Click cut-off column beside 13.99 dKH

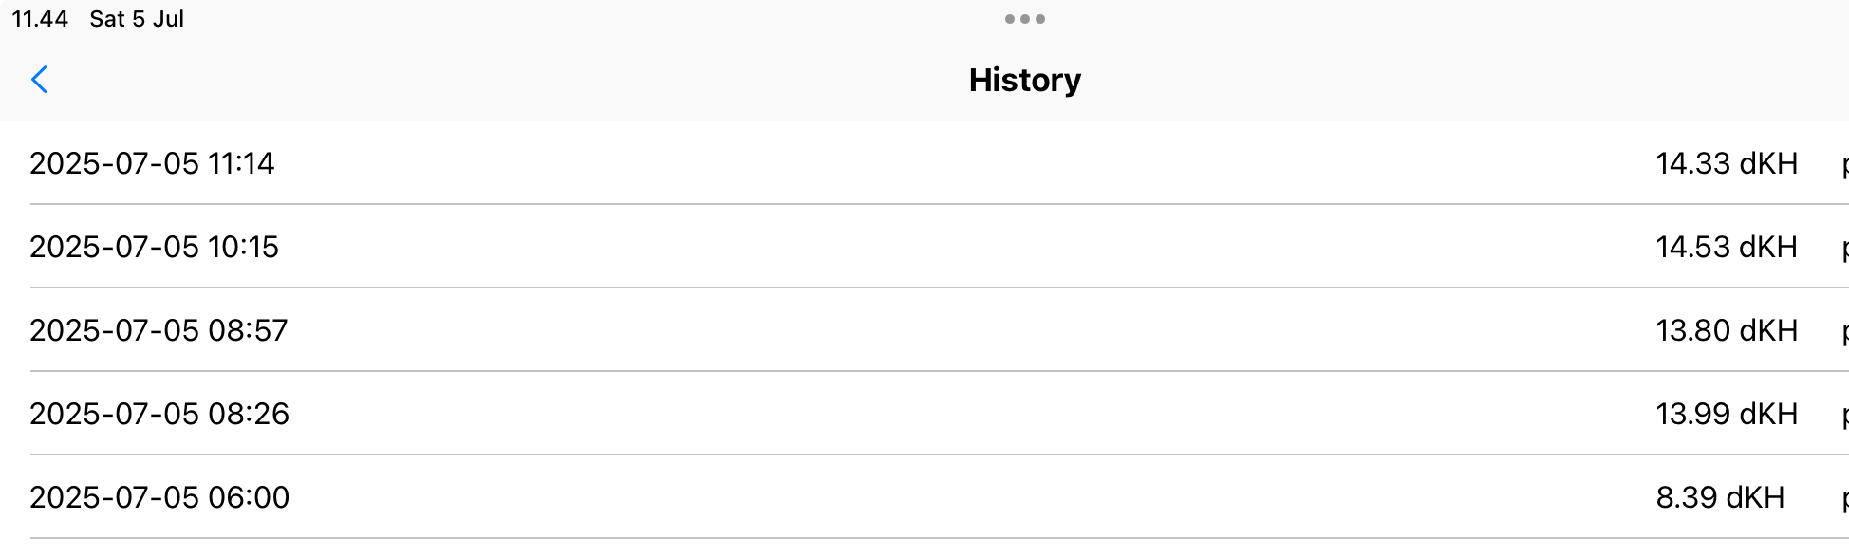point(1843,417)
